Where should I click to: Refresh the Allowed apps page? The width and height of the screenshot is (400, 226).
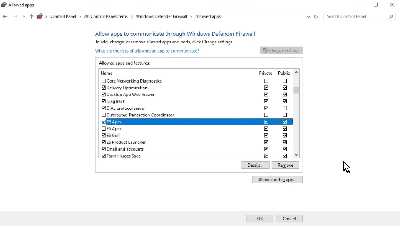click(316, 16)
